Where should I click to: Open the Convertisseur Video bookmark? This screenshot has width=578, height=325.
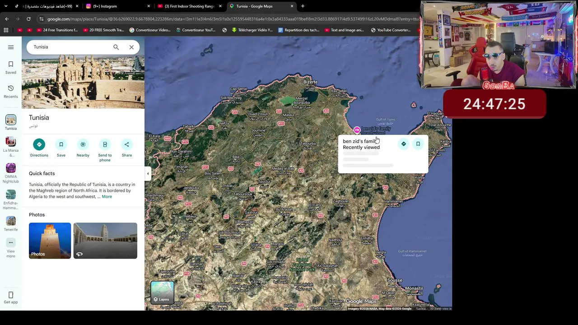coord(150,30)
